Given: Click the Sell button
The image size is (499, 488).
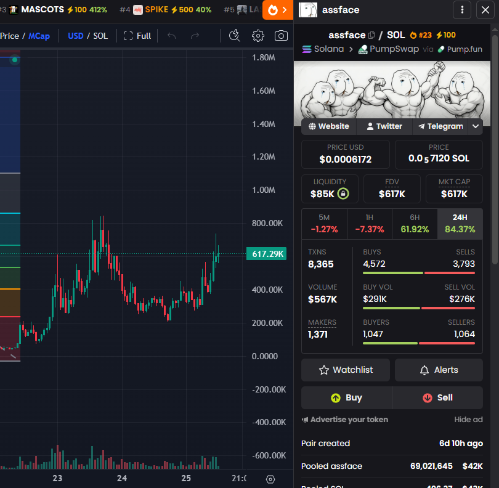Looking at the screenshot, I should 437,397.
